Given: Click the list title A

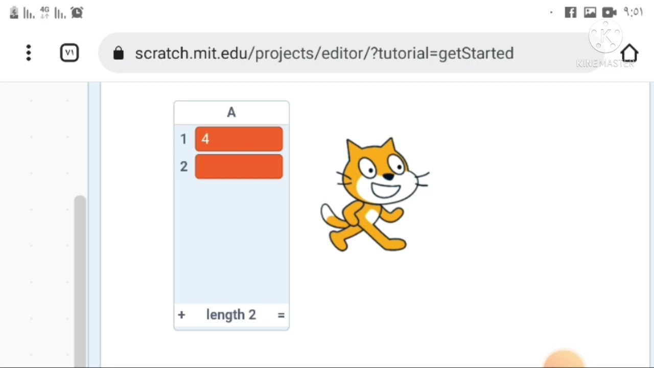Looking at the screenshot, I should [231, 112].
